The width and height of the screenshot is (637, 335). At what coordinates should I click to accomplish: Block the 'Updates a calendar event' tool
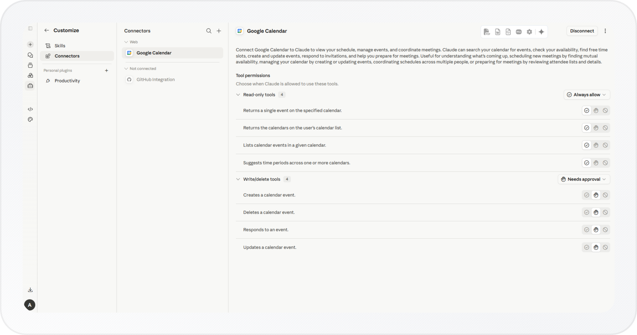pyautogui.click(x=605, y=247)
